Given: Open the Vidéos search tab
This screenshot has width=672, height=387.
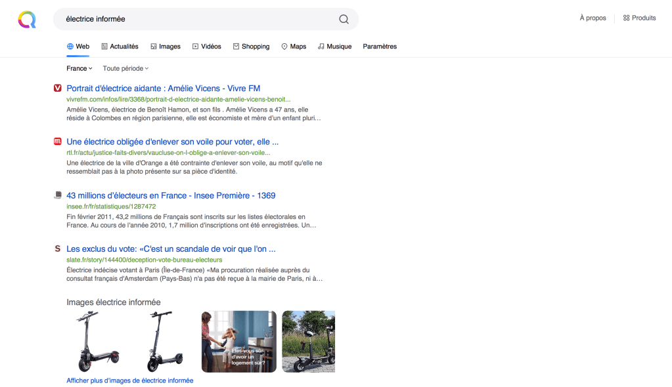Looking at the screenshot, I should point(206,47).
